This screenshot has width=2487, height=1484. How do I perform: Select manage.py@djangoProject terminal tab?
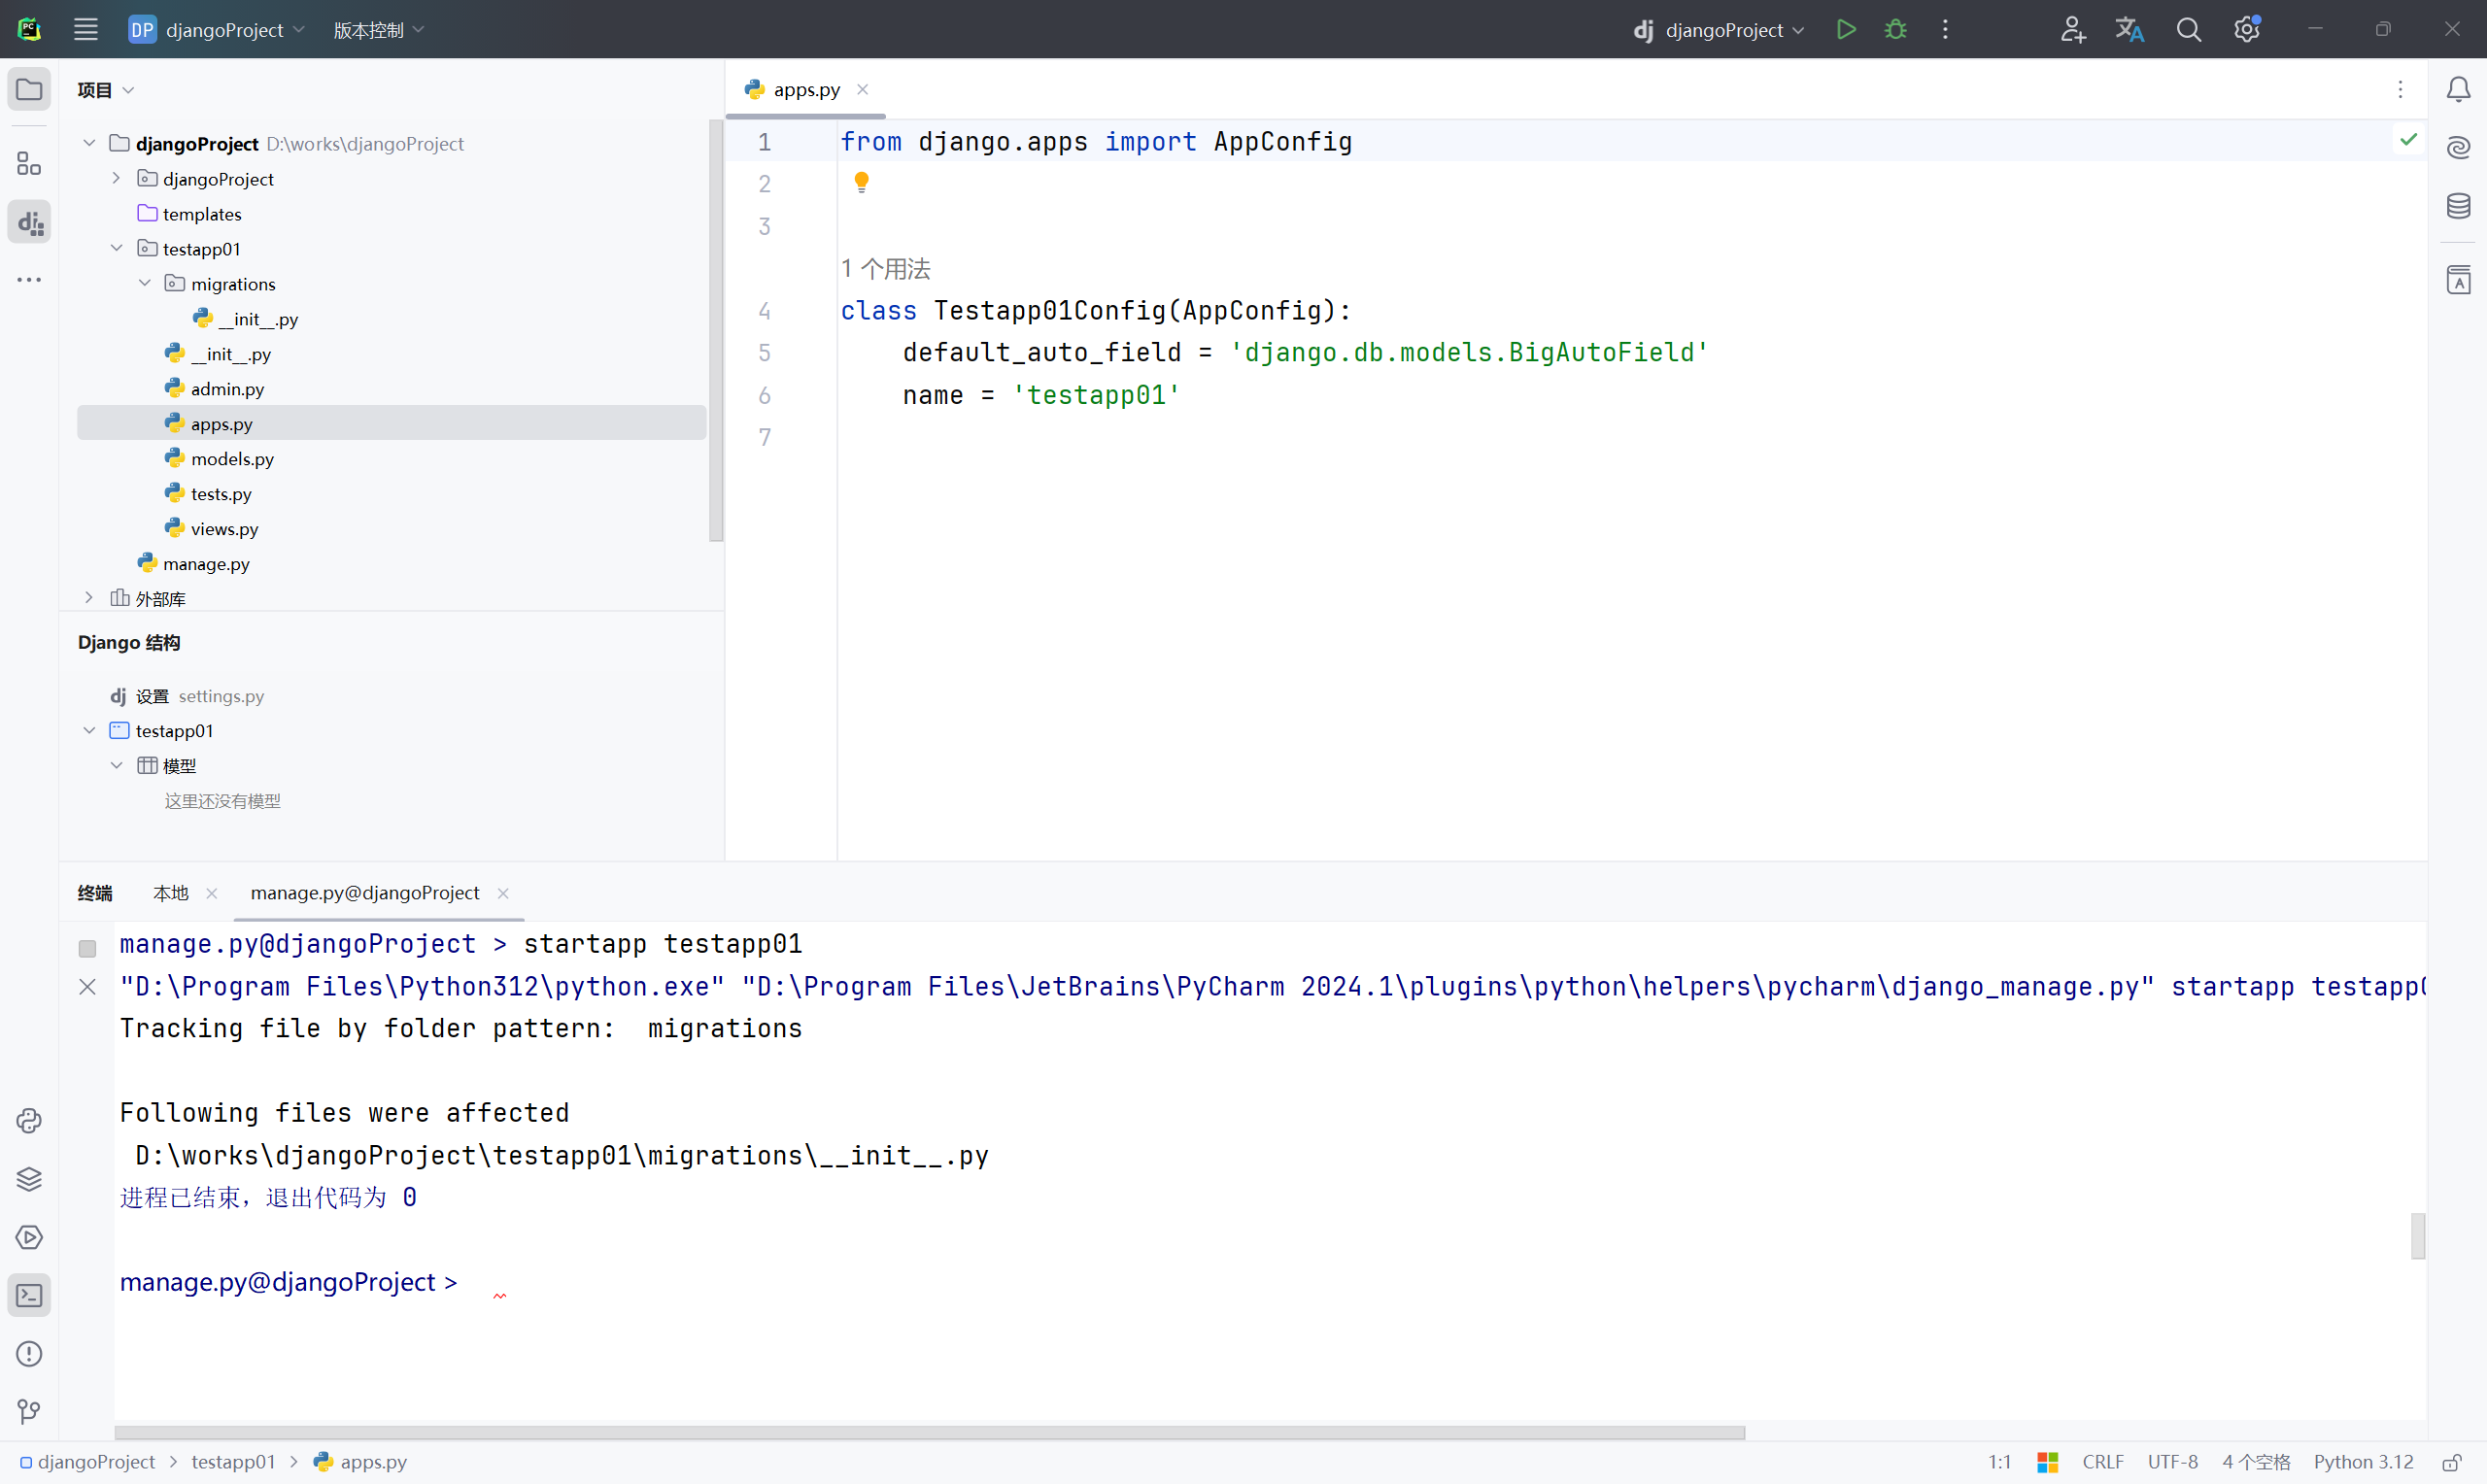pos(365,893)
